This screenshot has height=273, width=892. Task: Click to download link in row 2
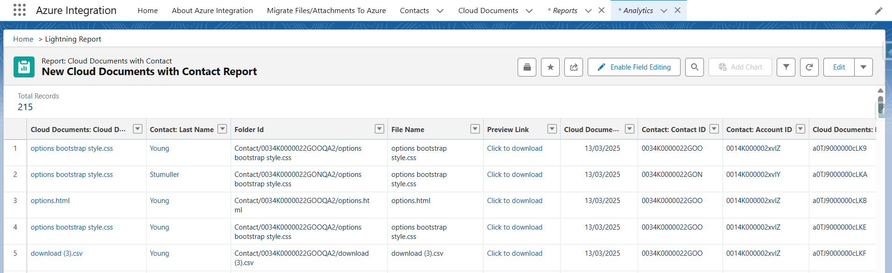[514, 175]
